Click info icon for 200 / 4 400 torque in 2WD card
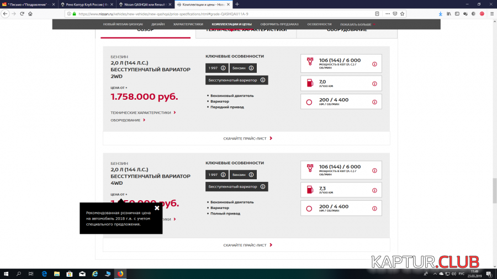 (374, 102)
